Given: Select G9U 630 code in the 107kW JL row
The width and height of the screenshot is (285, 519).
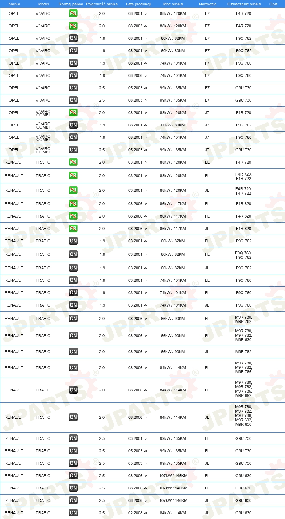Looking at the screenshot, I should [x=243, y=500].
